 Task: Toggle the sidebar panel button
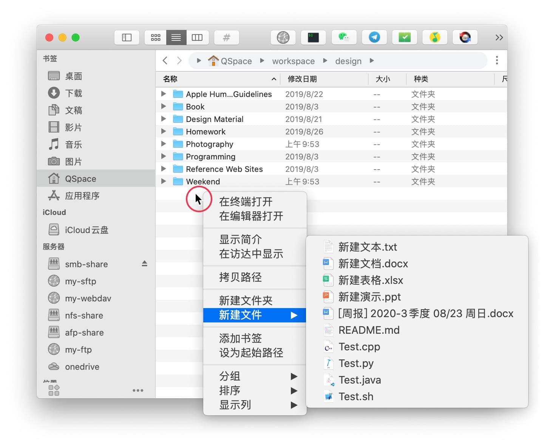[x=127, y=37]
